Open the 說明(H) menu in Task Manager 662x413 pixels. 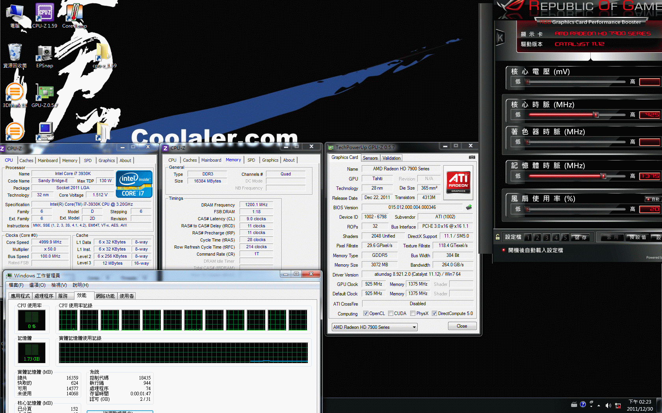pos(80,285)
